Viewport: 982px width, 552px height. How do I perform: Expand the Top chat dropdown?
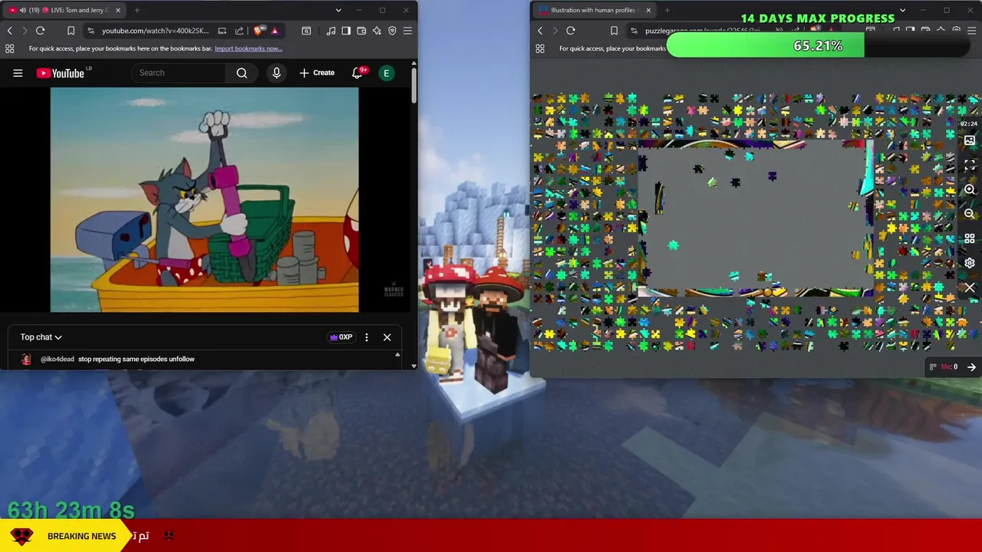pyautogui.click(x=41, y=337)
